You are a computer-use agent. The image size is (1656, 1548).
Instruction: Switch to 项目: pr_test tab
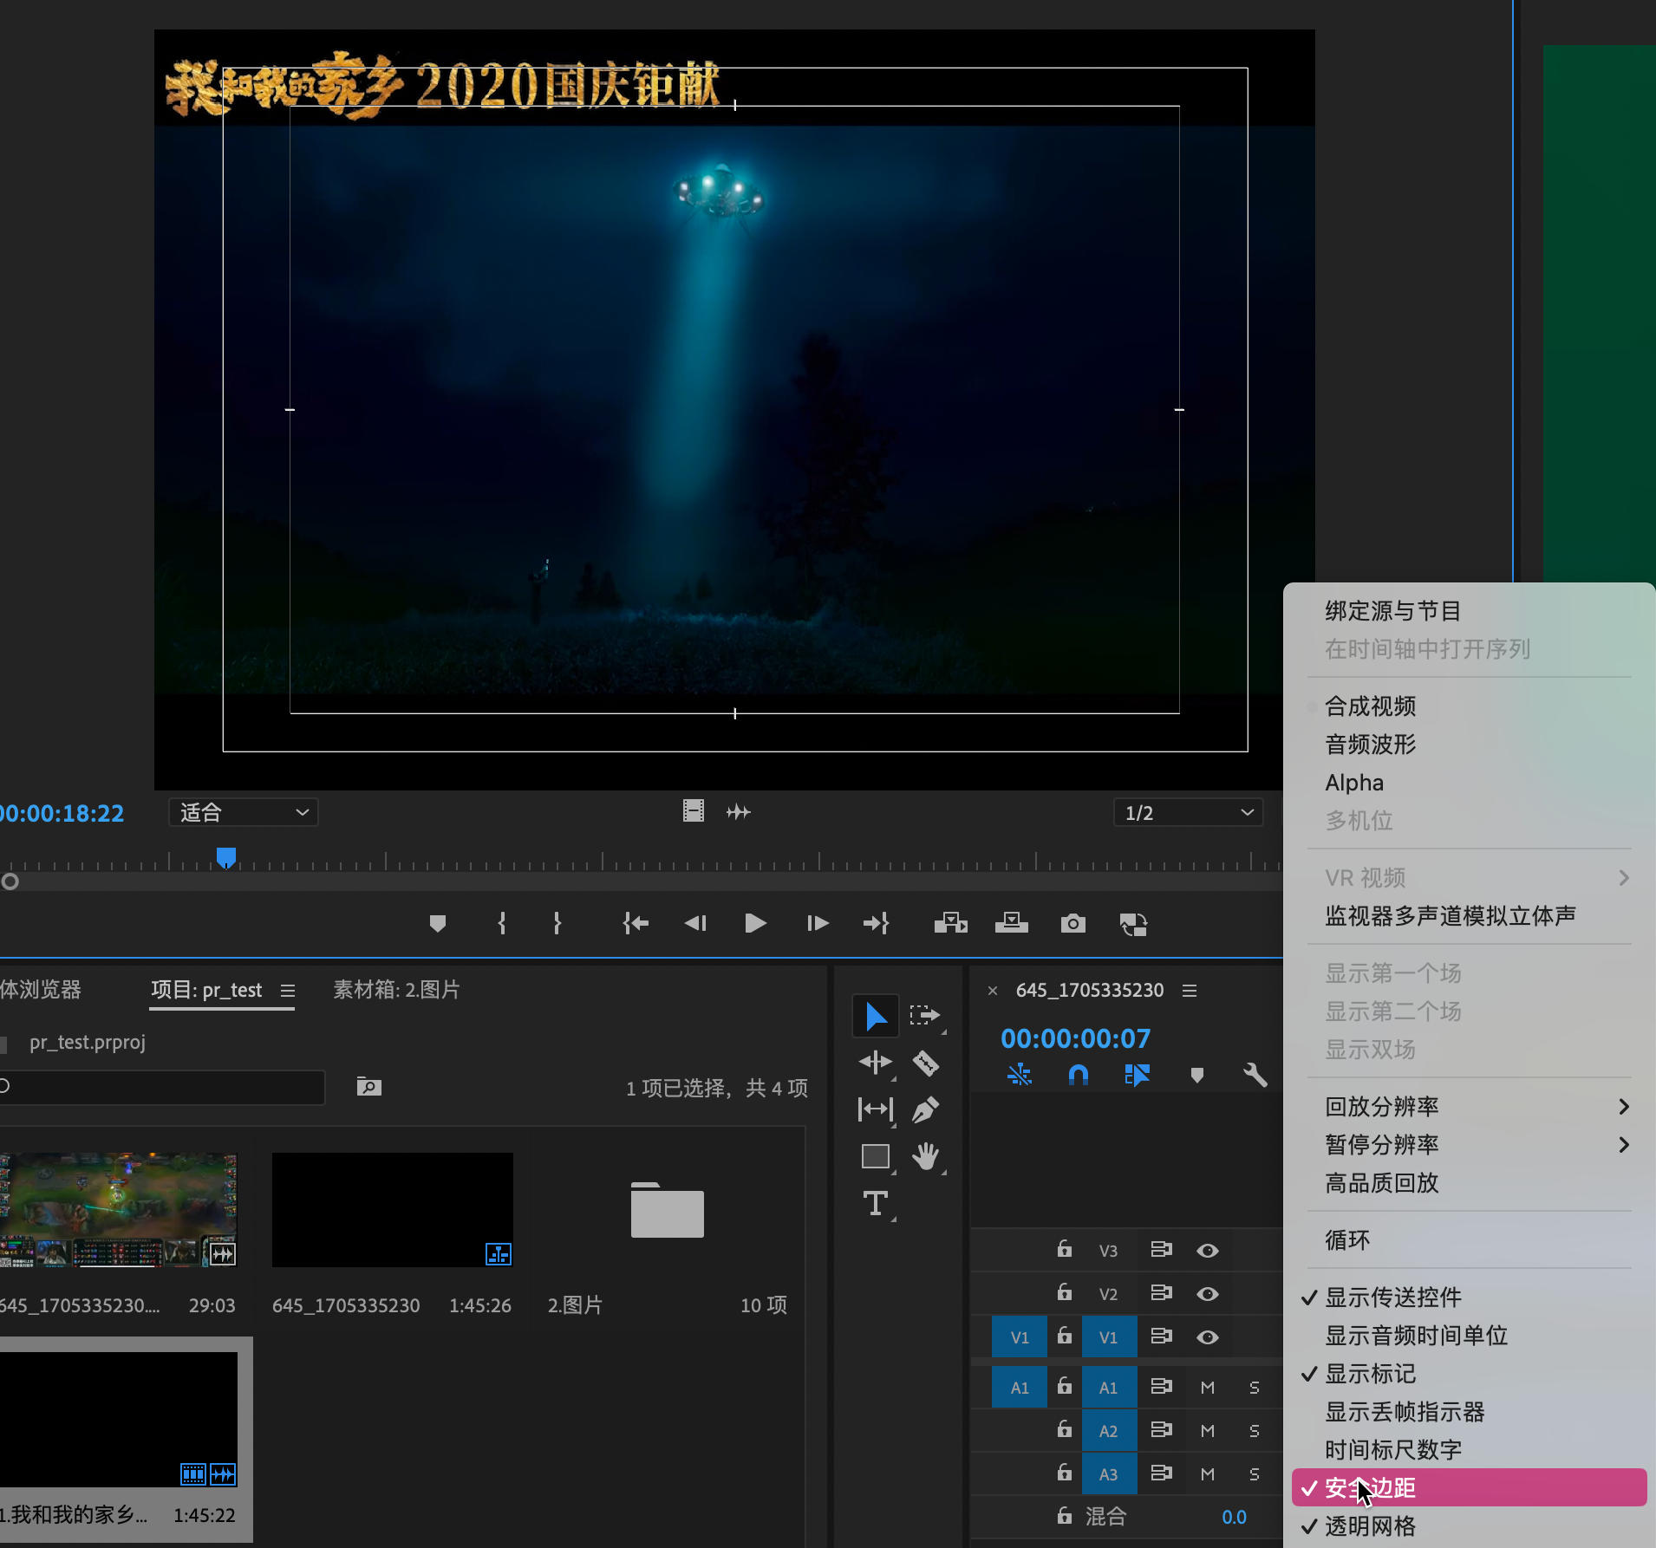(x=206, y=990)
